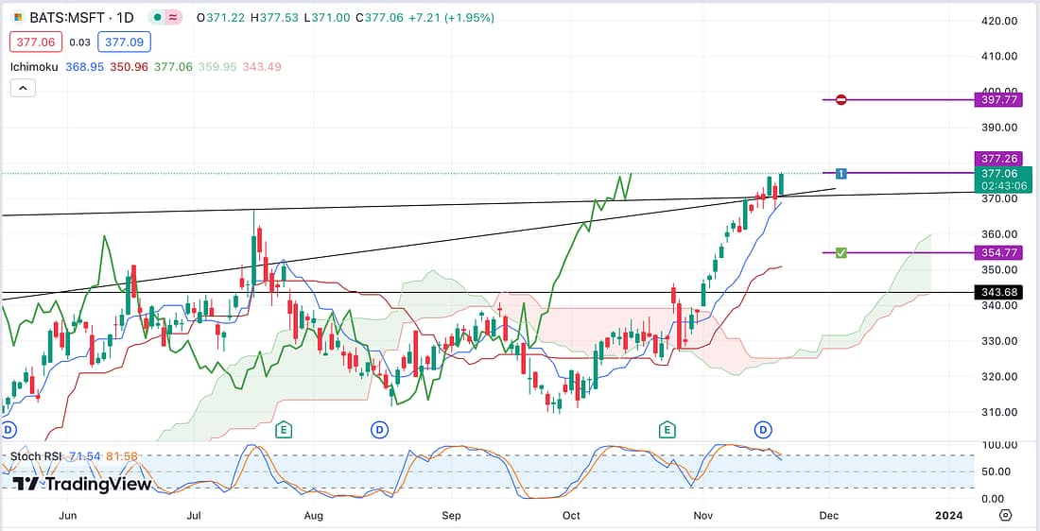Click the earnings E marker near November

667,430
